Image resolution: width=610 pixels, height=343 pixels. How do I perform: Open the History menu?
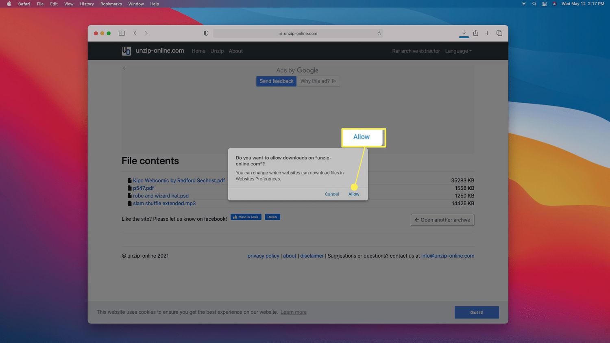click(x=87, y=4)
